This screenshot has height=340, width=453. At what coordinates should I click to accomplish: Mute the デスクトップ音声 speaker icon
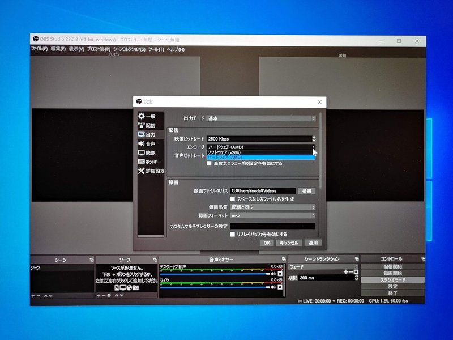[273, 274]
